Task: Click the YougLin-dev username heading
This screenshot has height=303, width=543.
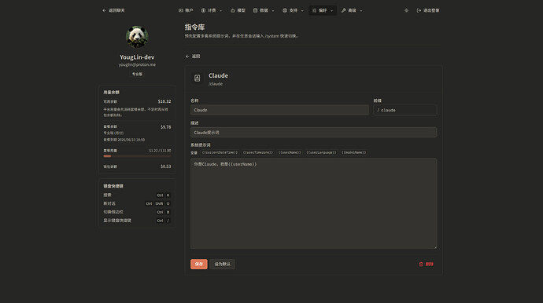Action: tap(137, 57)
